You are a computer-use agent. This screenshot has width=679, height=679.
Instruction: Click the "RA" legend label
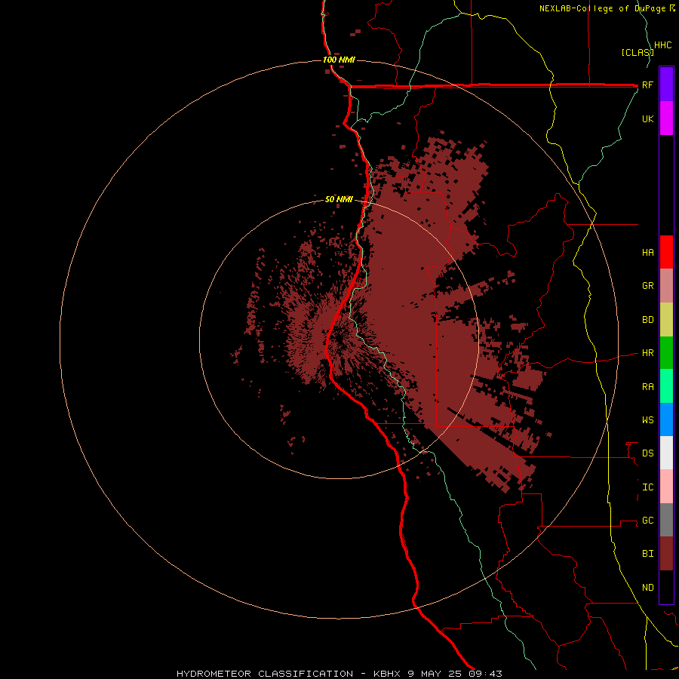tap(648, 387)
